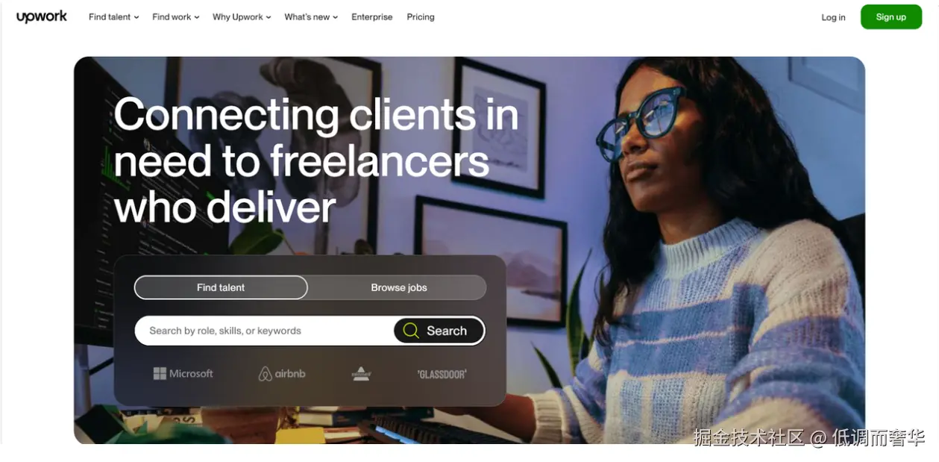Click the Microsoft logo
Screen dimensions: 939x462
[183, 374]
